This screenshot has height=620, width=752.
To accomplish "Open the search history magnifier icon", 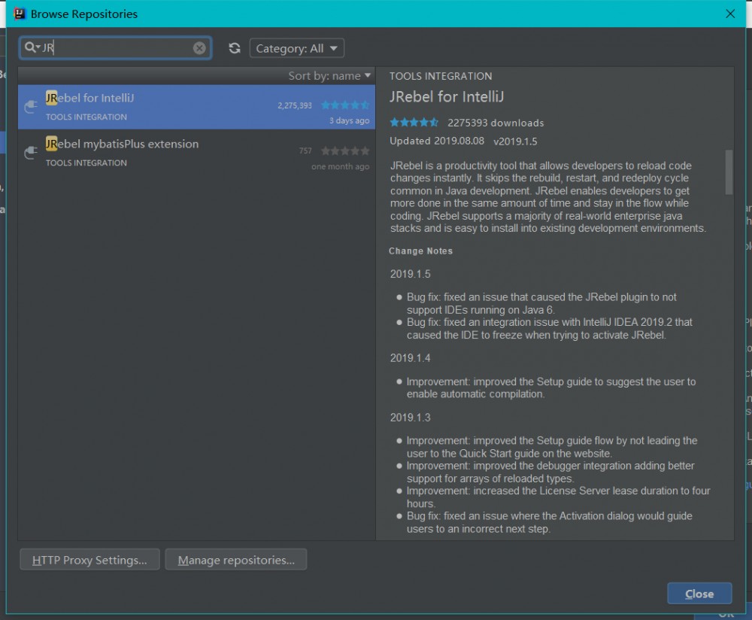I will [x=32, y=47].
